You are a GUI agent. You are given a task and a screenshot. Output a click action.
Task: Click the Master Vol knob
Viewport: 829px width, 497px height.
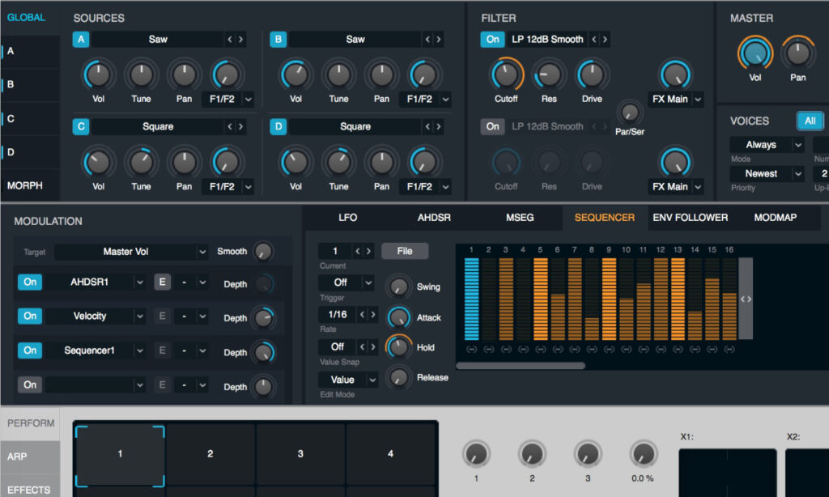point(755,53)
